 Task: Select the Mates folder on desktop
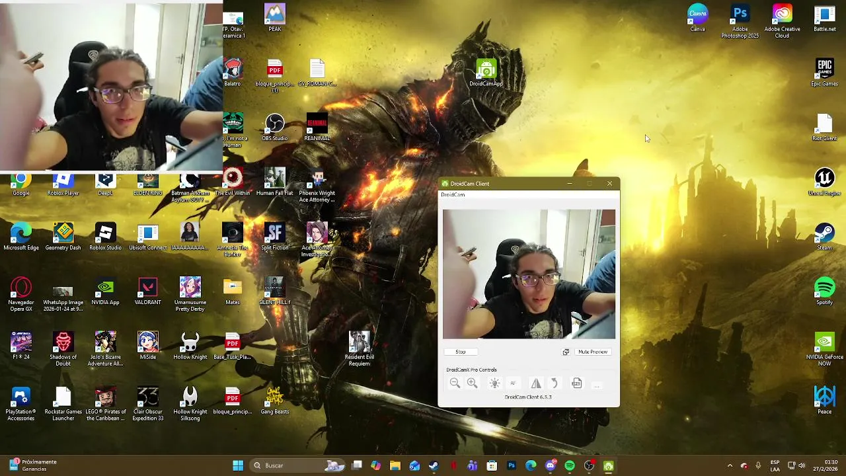tap(233, 292)
